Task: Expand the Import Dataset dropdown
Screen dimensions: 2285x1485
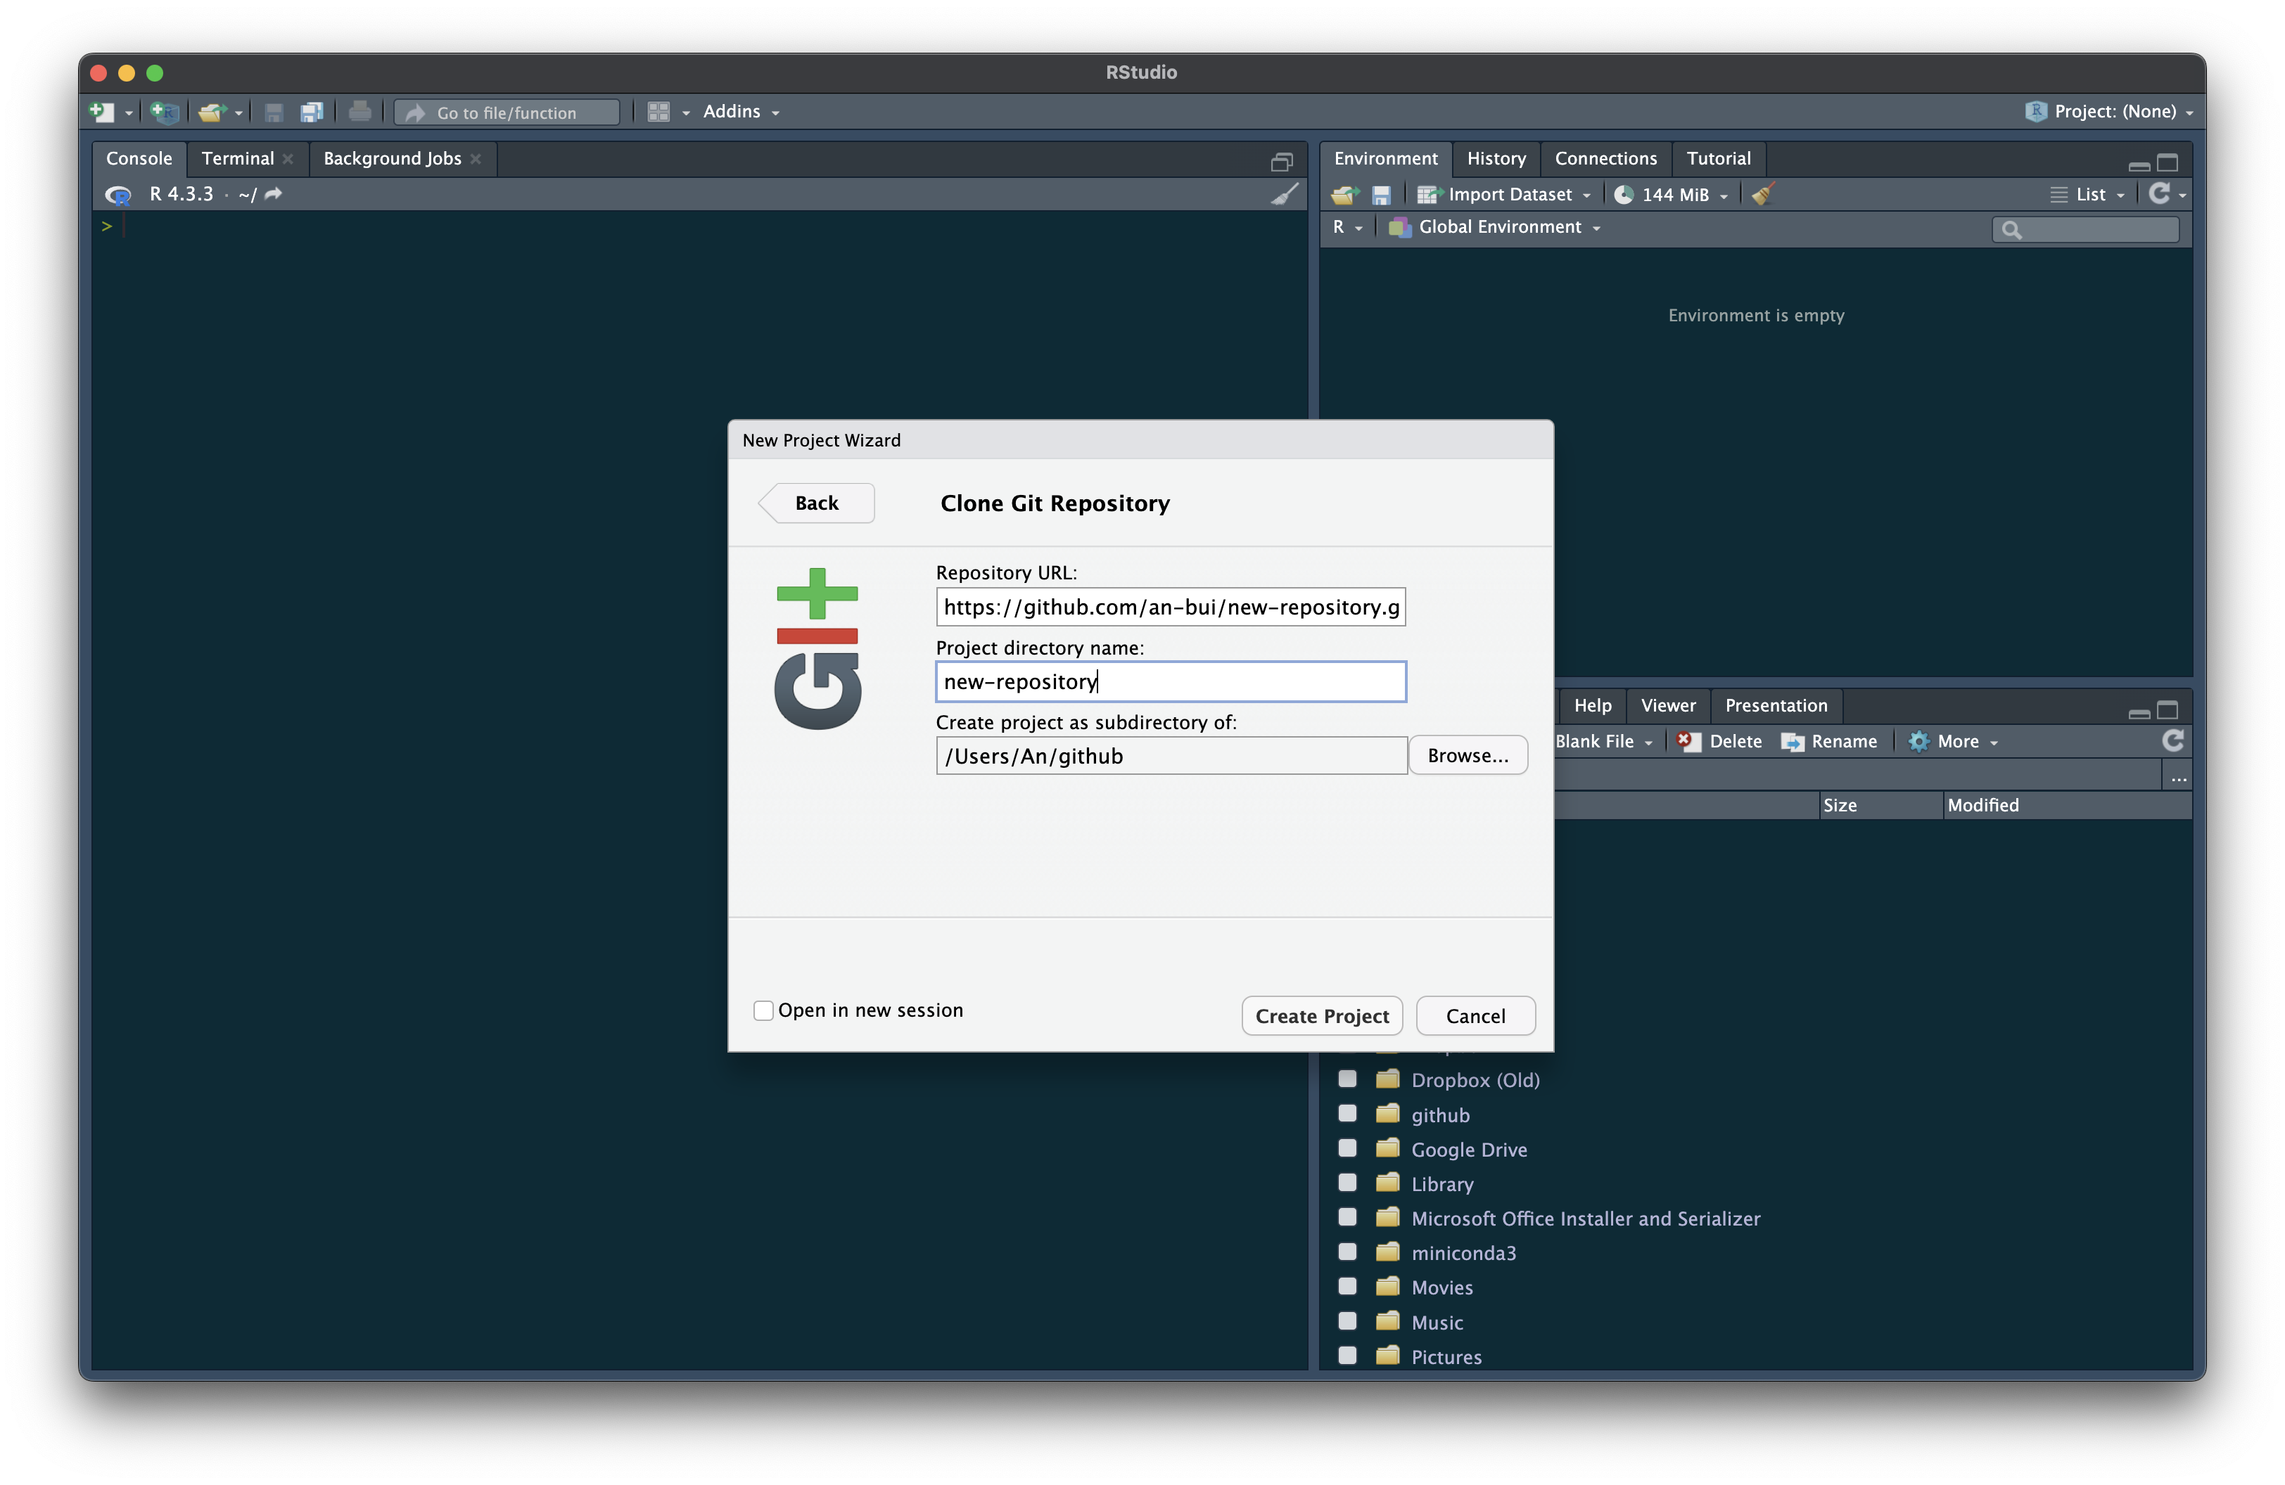Action: 1509,195
